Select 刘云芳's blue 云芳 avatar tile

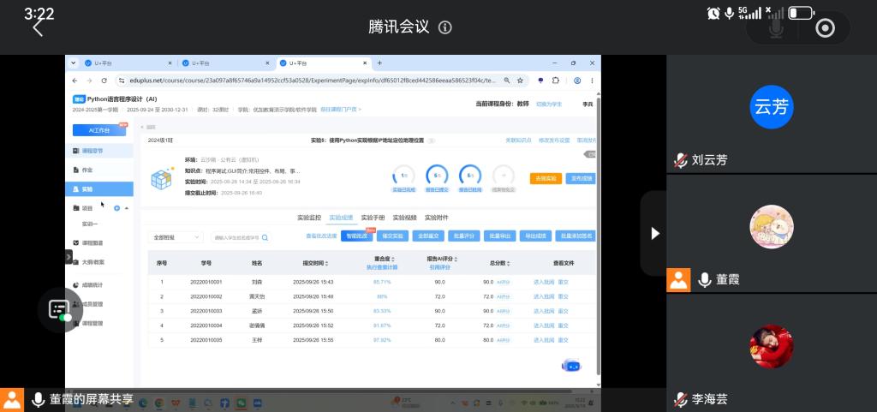tap(772, 107)
